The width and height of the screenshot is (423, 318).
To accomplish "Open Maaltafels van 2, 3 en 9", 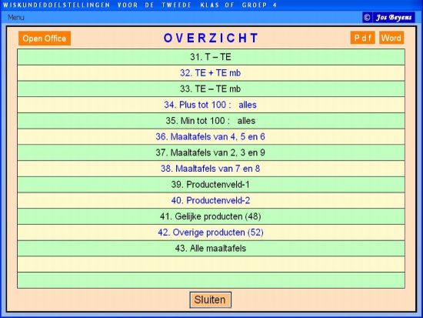I will pos(211,152).
